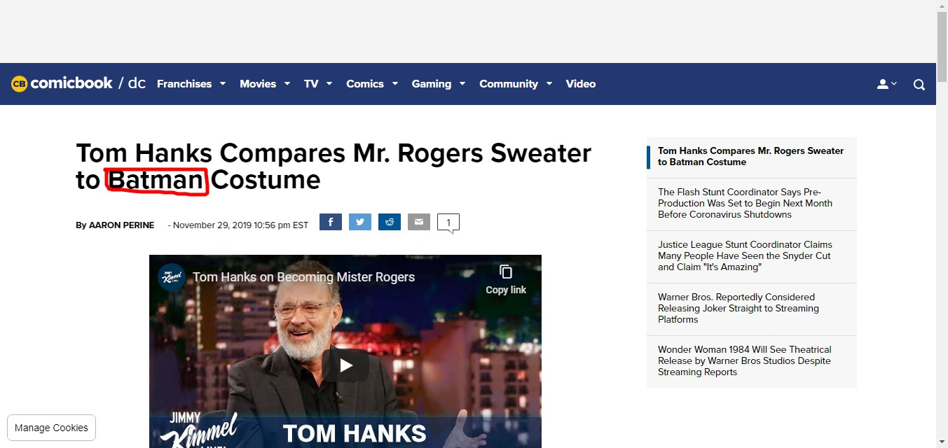
Task: Open the TV menu
Action: click(311, 84)
